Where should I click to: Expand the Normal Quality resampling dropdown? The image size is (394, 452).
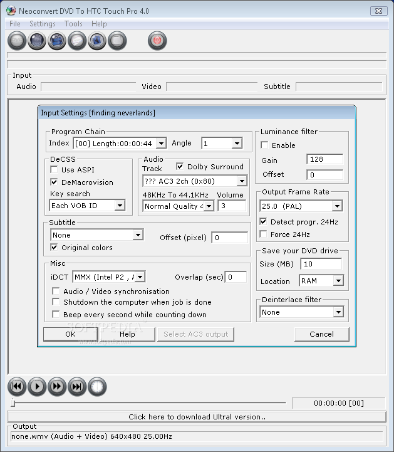tap(209, 206)
